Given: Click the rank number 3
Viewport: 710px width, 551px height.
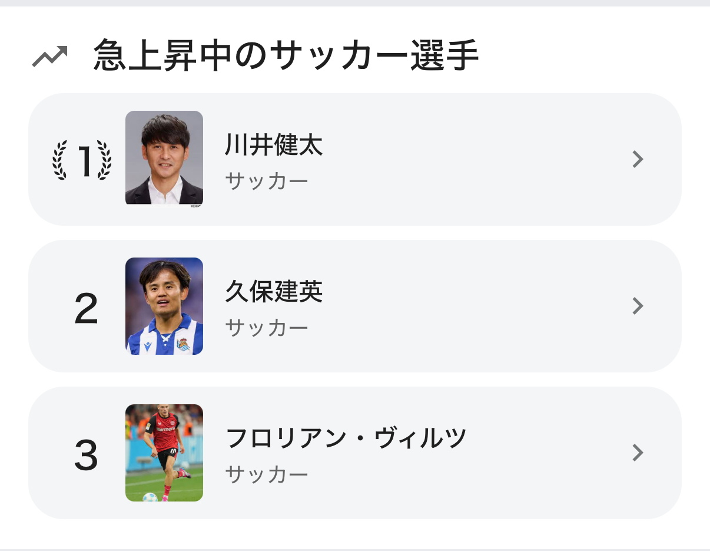Looking at the screenshot, I should click(86, 454).
